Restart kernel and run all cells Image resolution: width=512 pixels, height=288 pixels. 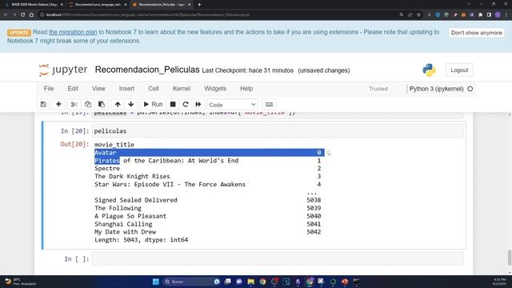click(x=198, y=105)
